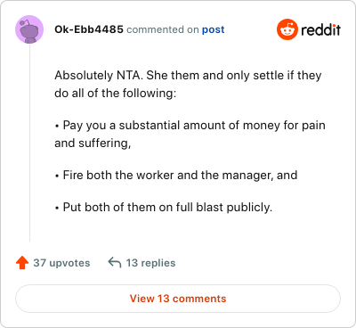Click the vertical thread line under the avatar

pos(29,143)
